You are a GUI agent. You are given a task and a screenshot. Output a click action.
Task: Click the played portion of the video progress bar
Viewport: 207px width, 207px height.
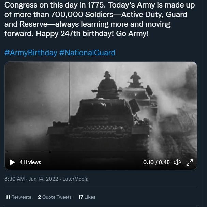[29, 152]
